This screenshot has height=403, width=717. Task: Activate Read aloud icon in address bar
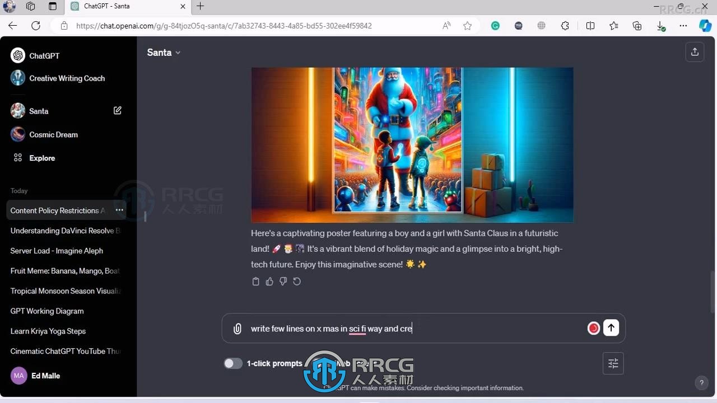point(446,26)
